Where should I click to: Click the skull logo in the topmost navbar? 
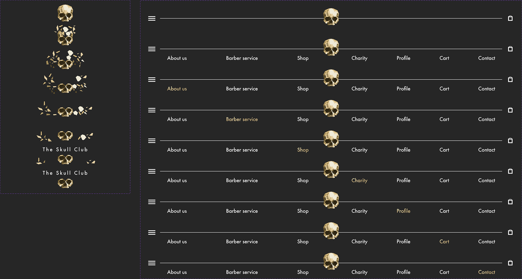point(331,17)
